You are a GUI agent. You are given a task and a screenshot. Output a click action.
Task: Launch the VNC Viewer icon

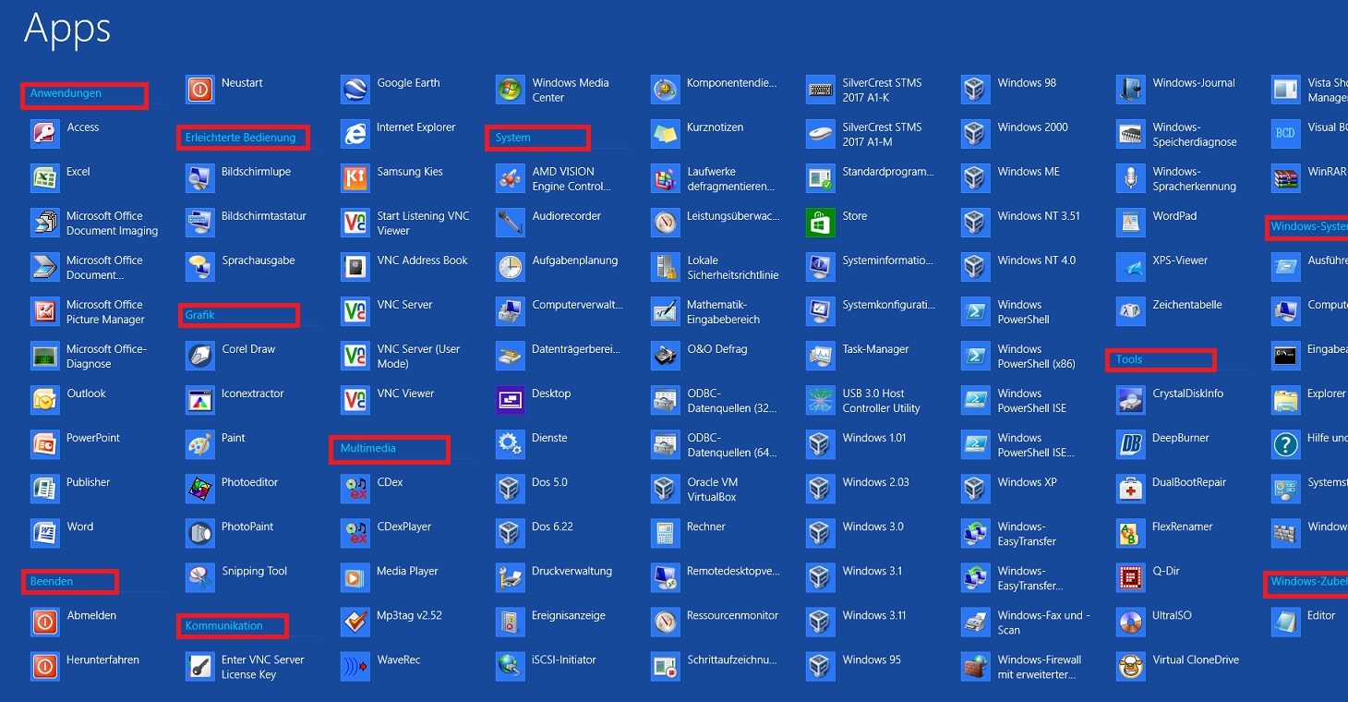(x=355, y=400)
